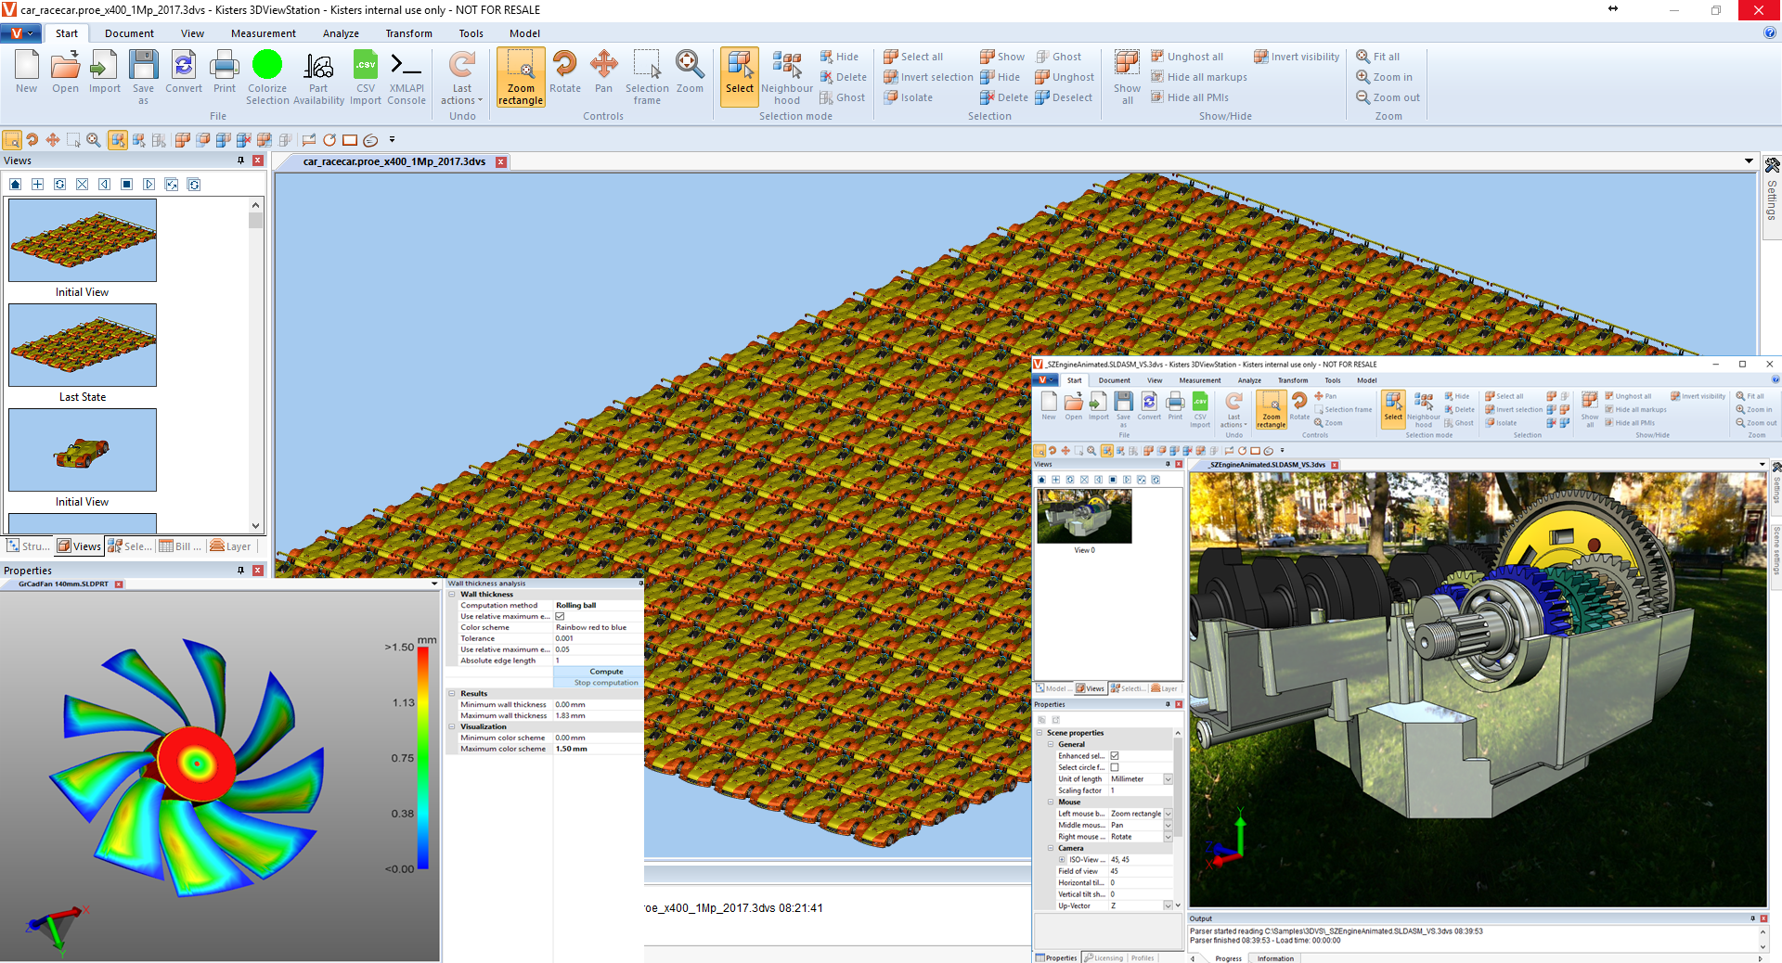Click Fit all in the Zoom group
The width and height of the screenshot is (1782, 963).
1378,57
